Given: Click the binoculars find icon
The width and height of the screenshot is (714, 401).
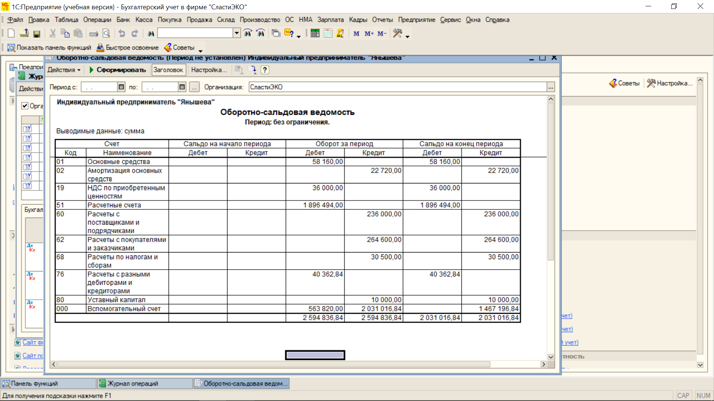Looking at the screenshot, I should click(151, 33).
